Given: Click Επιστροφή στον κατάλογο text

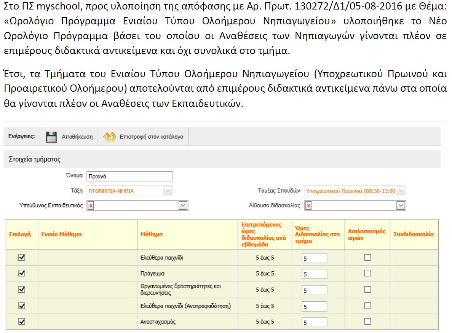Looking at the screenshot, I should pos(151,137).
